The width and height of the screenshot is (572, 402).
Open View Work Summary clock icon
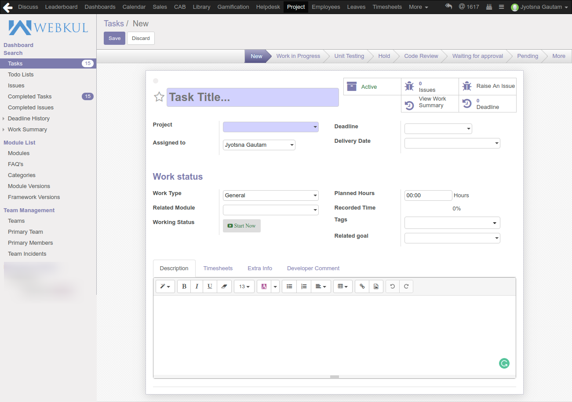tap(409, 105)
